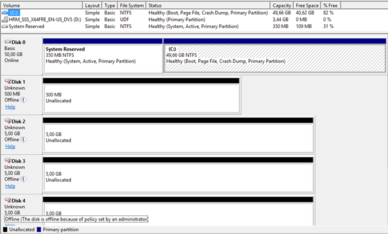Click the UDF file system cell
The height and width of the screenshot is (234, 388).
point(124,19)
